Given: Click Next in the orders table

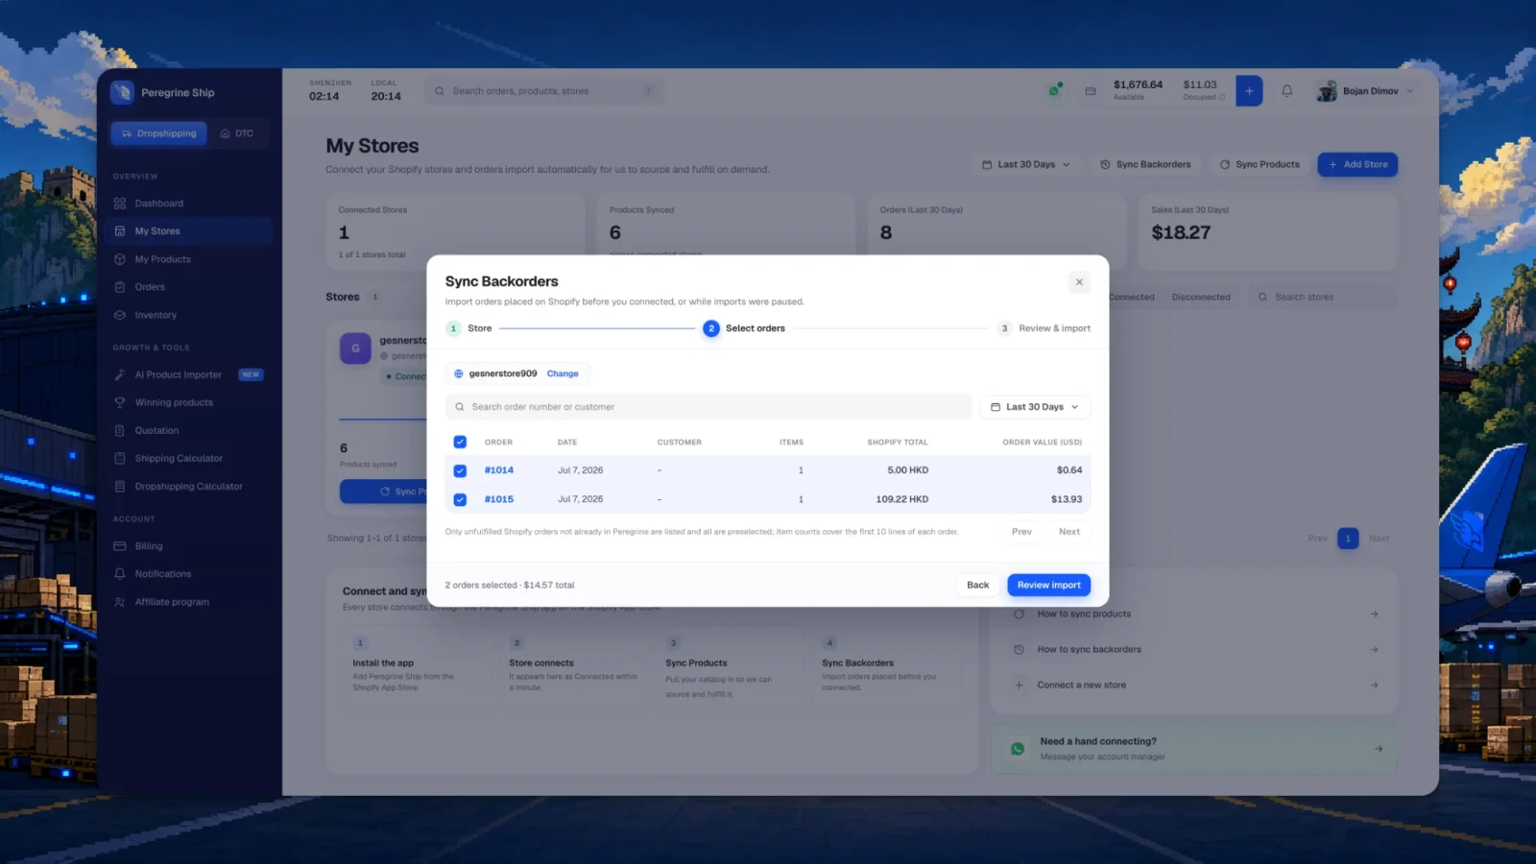Looking at the screenshot, I should point(1068,532).
